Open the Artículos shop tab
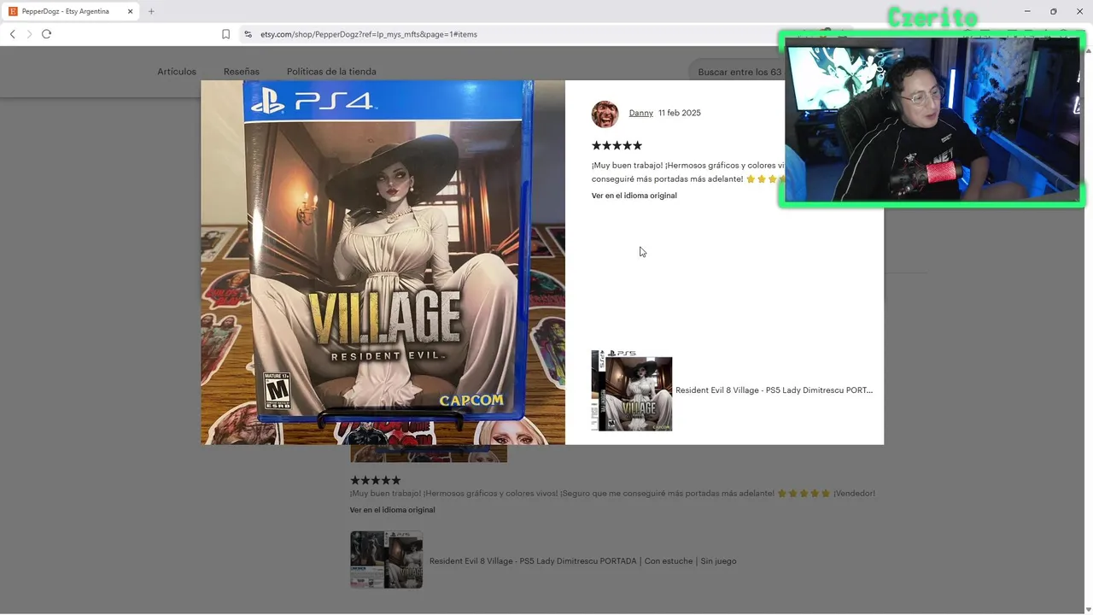This screenshot has width=1093, height=615. (x=177, y=72)
